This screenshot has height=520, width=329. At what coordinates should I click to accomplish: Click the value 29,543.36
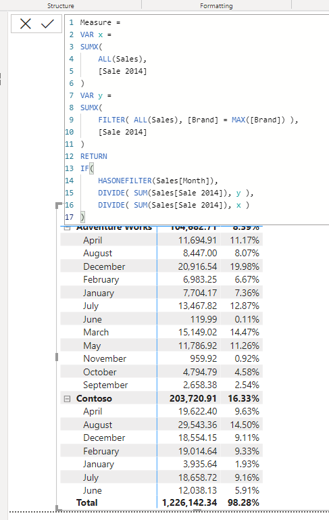(197, 425)
